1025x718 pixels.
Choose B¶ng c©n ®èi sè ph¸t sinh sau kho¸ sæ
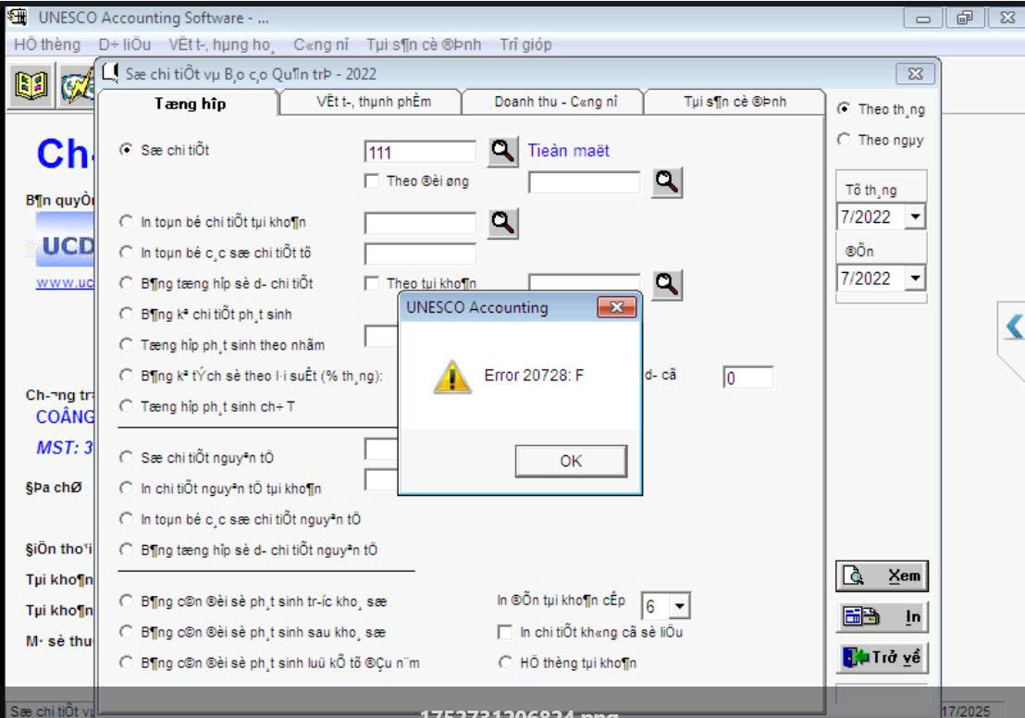pyautogui.click(x=126, y=632)
